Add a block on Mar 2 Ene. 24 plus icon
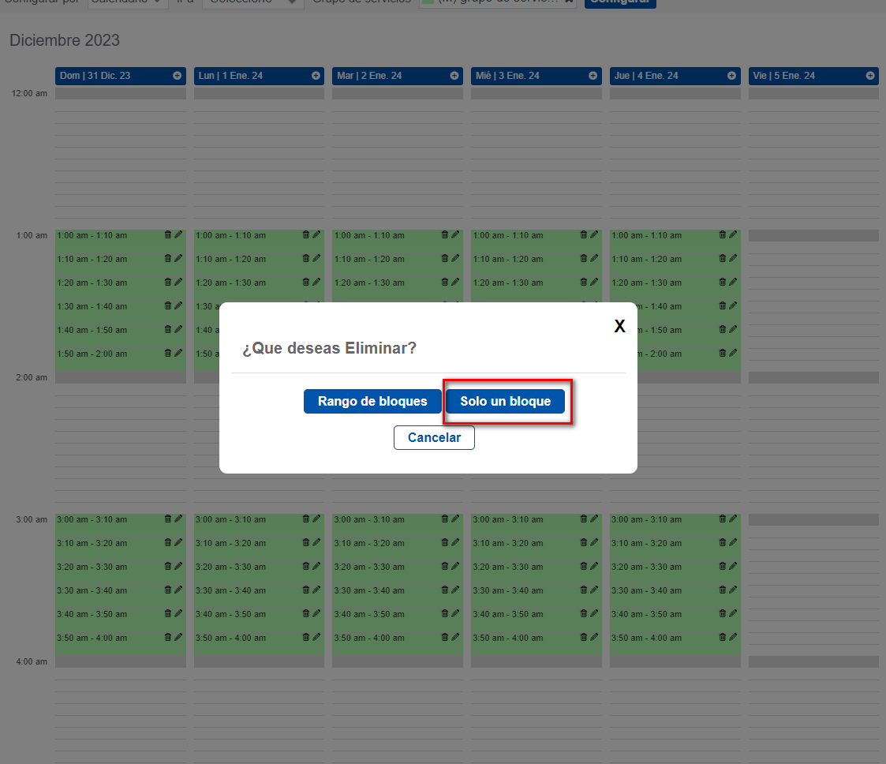Image resolution: width=886 pixels, height=764 pixels. 454,76
